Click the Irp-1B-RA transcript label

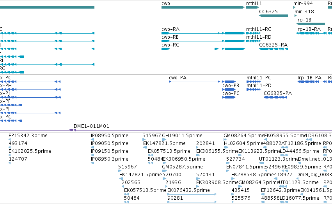pyautogui.click(x=309, y=29)
